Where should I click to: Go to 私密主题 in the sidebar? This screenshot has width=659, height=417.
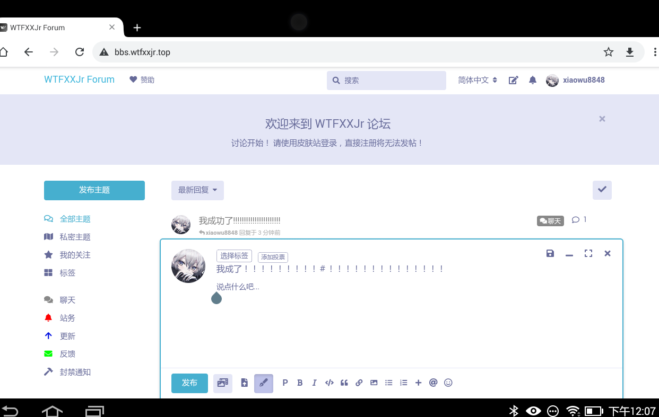(x=75, y=237)
